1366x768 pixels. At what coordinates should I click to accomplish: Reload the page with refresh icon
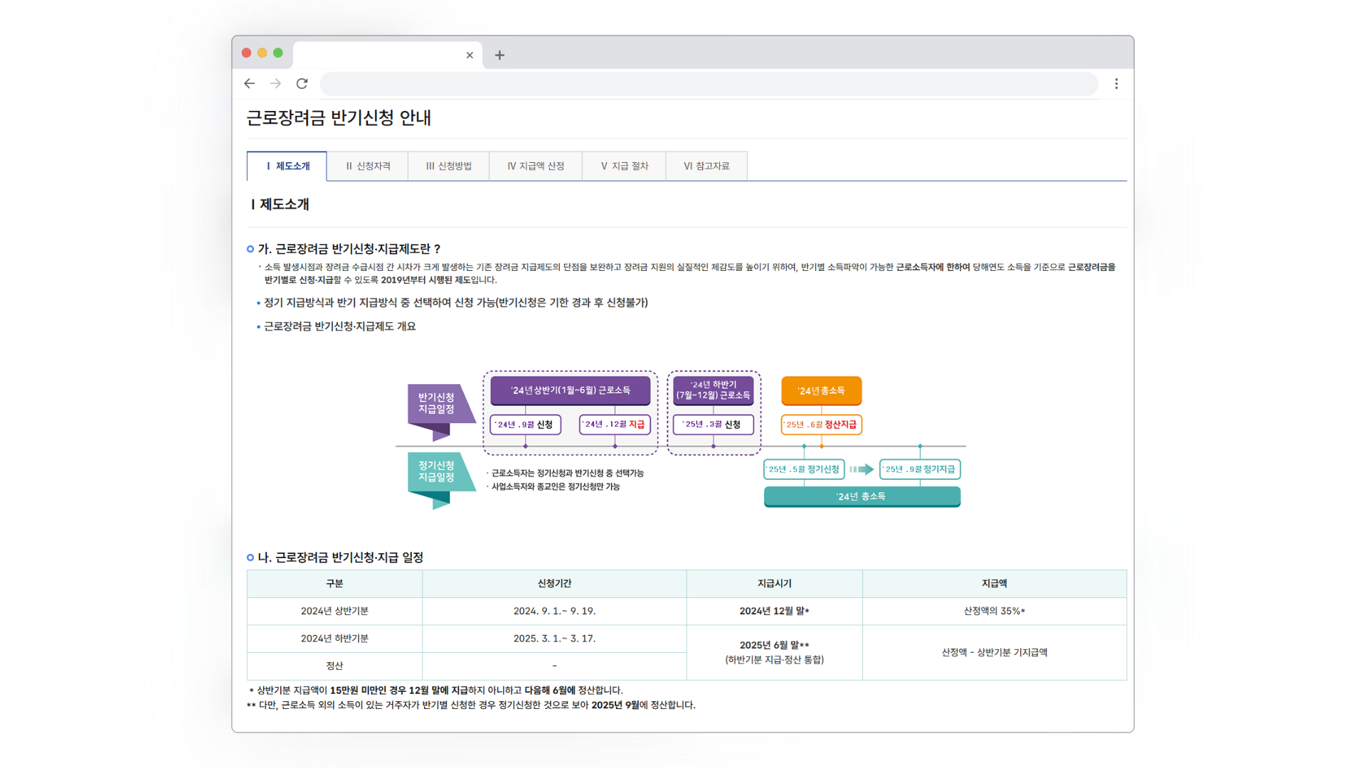click(x=302, y=84)
